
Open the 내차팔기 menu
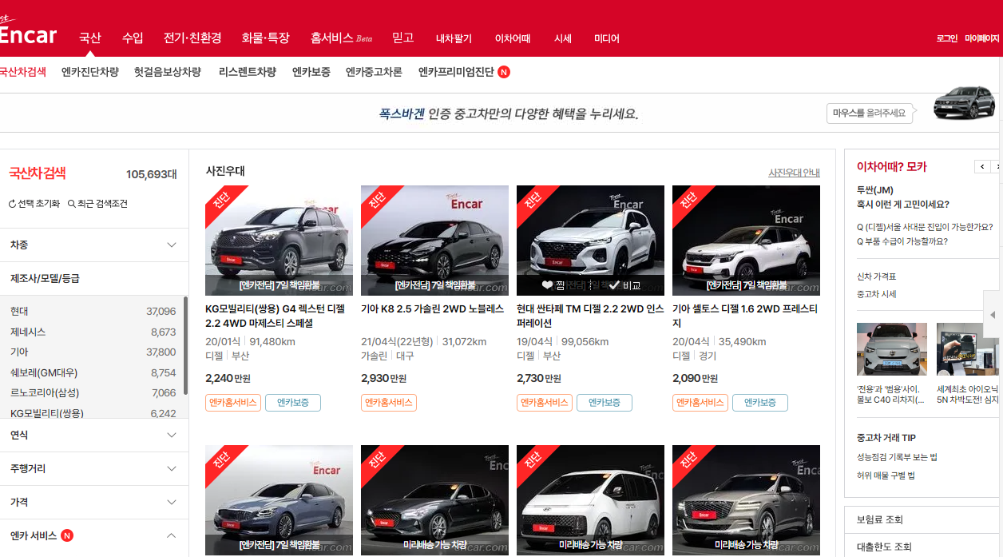(x=454, y=38)
